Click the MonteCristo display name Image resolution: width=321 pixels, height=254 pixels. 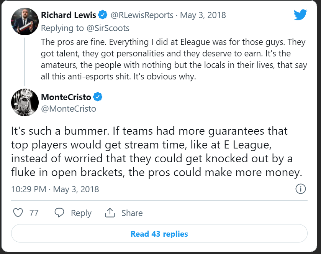(67, 97)
